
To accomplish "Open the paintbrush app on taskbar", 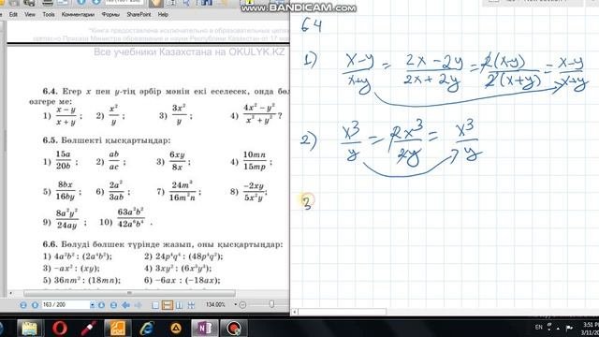I will point(88,329).
